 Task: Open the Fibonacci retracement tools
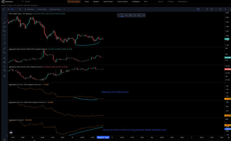(x=4, y=23)
